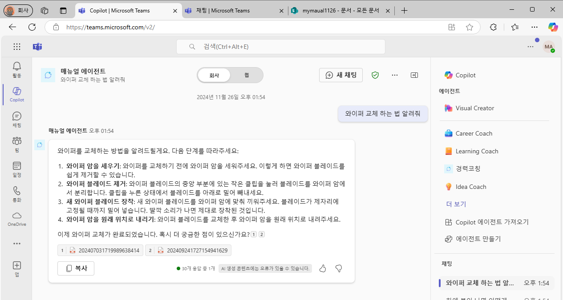Show more apps ellipsis in left rail
This screenshot has width=563, height=300.
(16, 244)
